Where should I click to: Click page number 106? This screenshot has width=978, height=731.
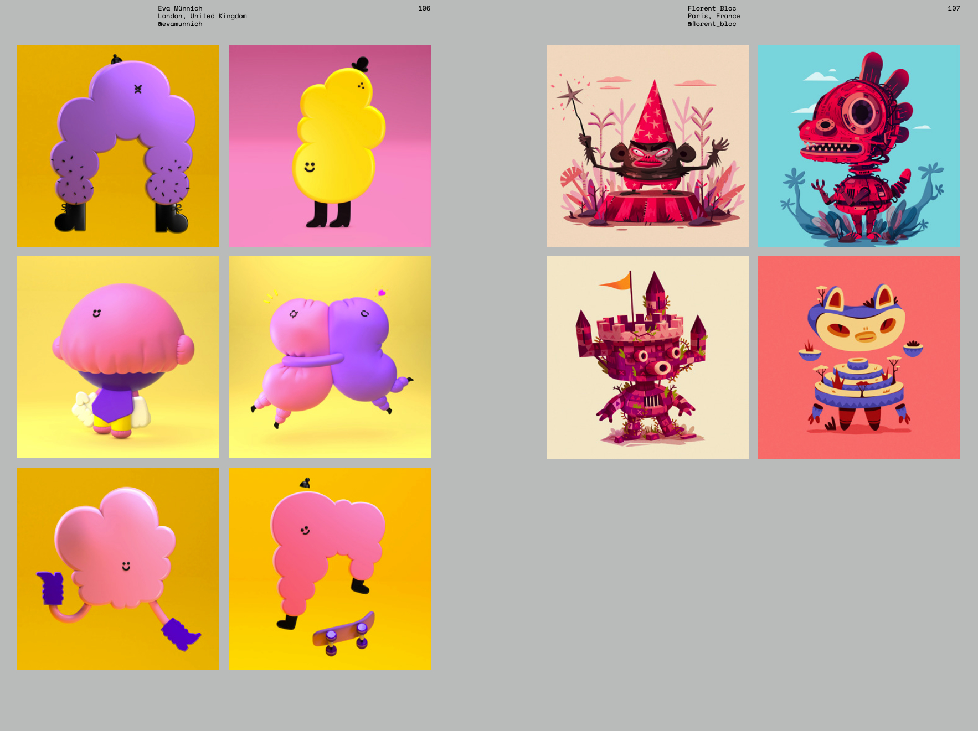pyautogui.click(x=424, y=8)
